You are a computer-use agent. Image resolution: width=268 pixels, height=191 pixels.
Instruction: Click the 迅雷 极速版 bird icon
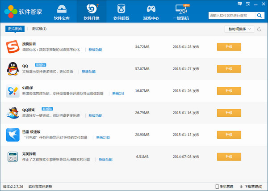point(13,135)
